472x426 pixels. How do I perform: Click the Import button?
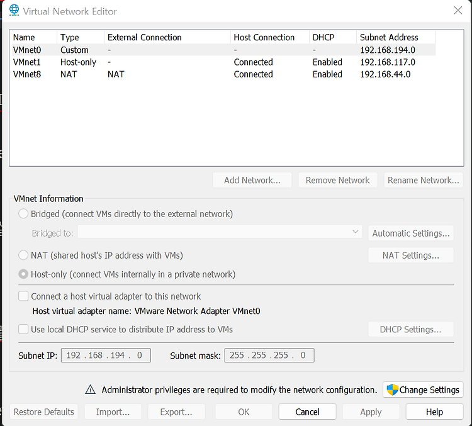pyautogui.click(x=113, y=412)
